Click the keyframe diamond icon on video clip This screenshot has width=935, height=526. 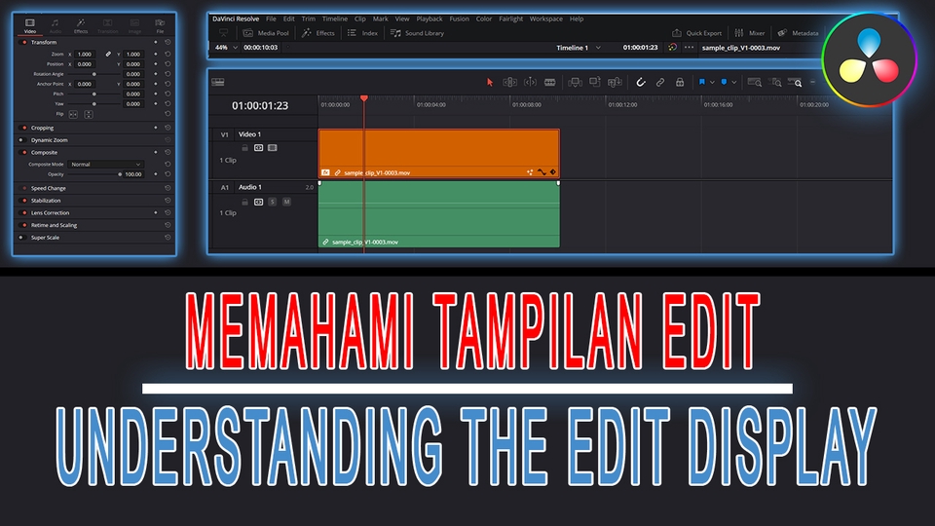[x=553, y=171]
